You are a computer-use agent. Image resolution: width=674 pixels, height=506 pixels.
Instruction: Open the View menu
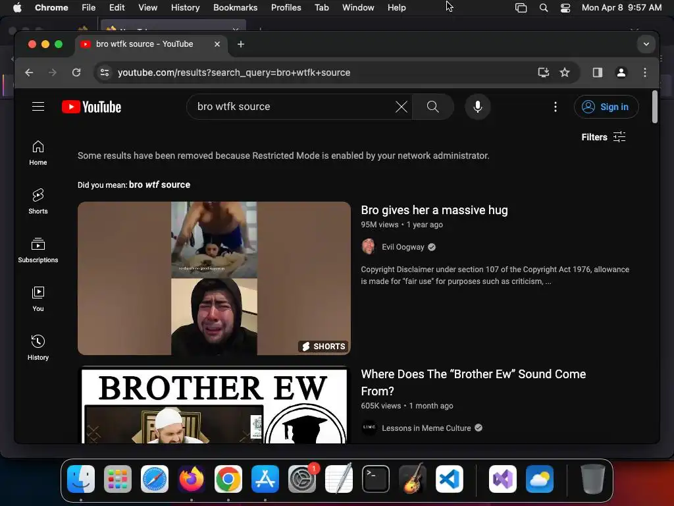[x=147, y=7]
